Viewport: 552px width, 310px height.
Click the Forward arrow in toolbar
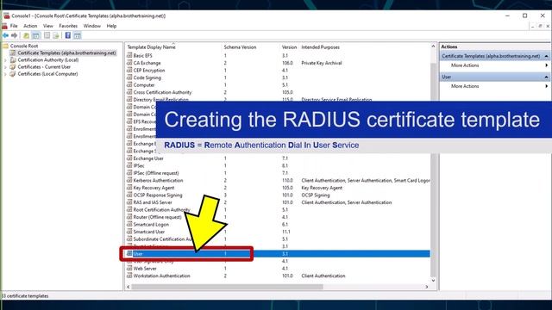tap(14, 35)
